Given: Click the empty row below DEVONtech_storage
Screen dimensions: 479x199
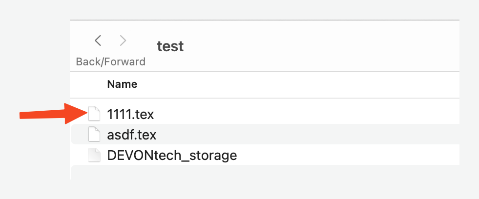Looking at the screenshot, I should coord(264,173).
